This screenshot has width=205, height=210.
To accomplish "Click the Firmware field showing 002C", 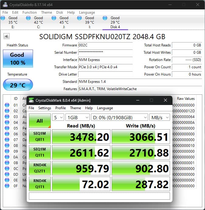I will (x=105, y=45).
